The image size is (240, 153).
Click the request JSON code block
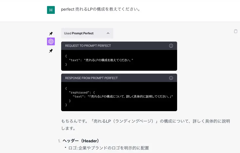[119, 60]
